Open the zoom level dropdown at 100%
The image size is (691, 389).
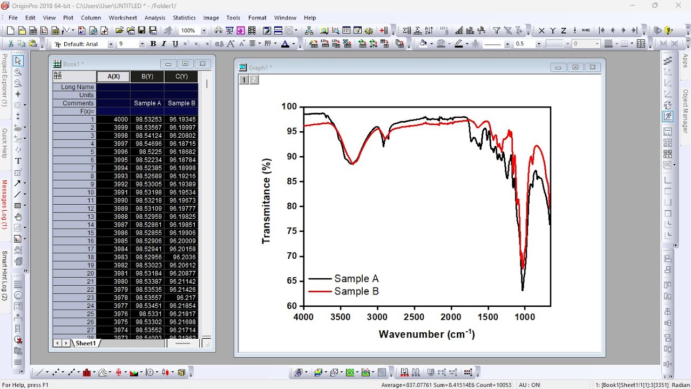click(204, 31)
